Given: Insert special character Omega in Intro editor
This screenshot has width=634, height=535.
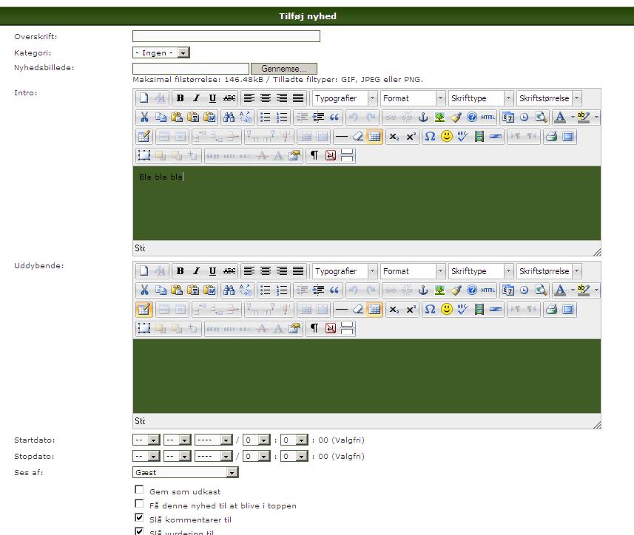Looking at the screenshot, I should (x=431, y=137).
